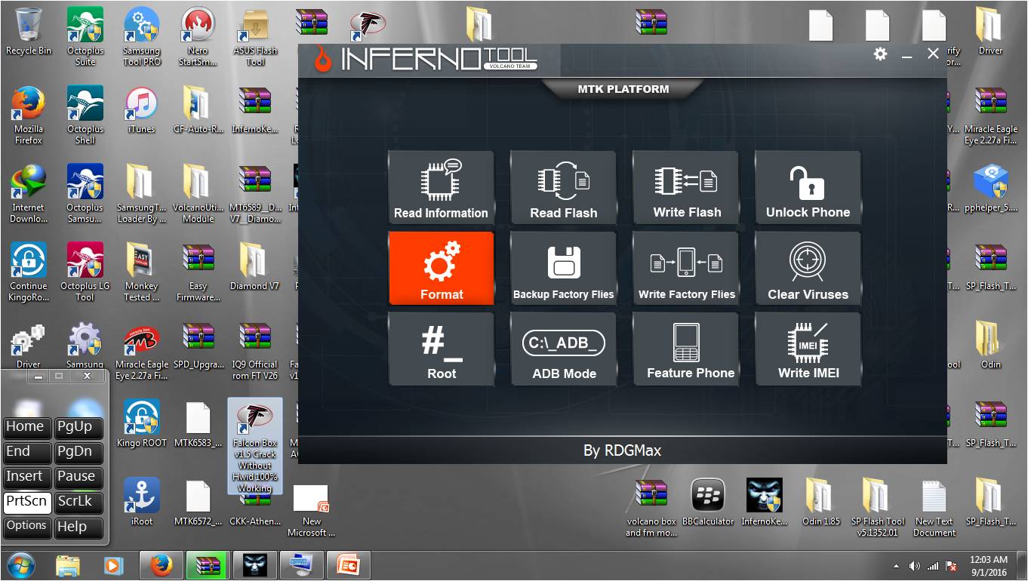
Task: Select the Easy Firmware archive
Action: click(x=198, y=272)
